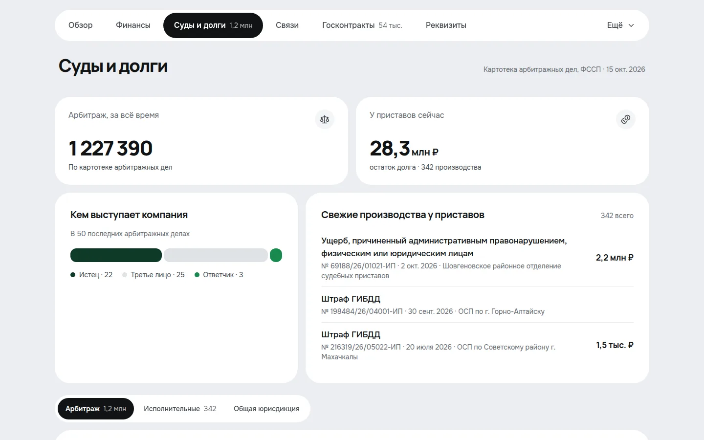Click the dark green Истец bar segment

click(x=116, y=255)
